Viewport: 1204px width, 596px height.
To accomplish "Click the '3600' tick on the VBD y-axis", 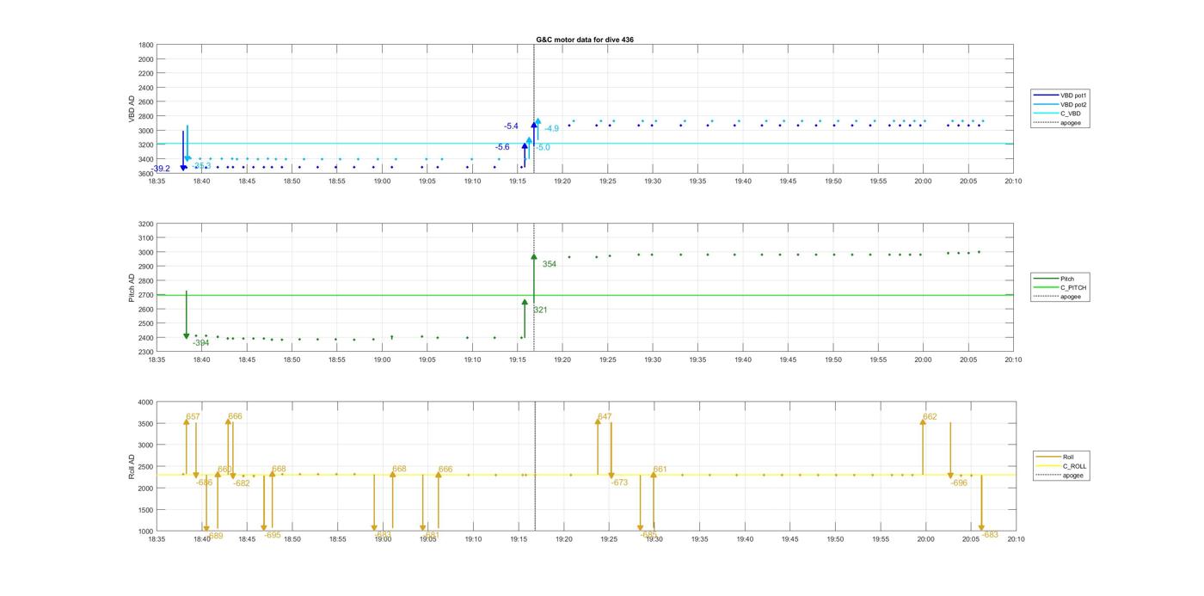I will click(146, 174).
